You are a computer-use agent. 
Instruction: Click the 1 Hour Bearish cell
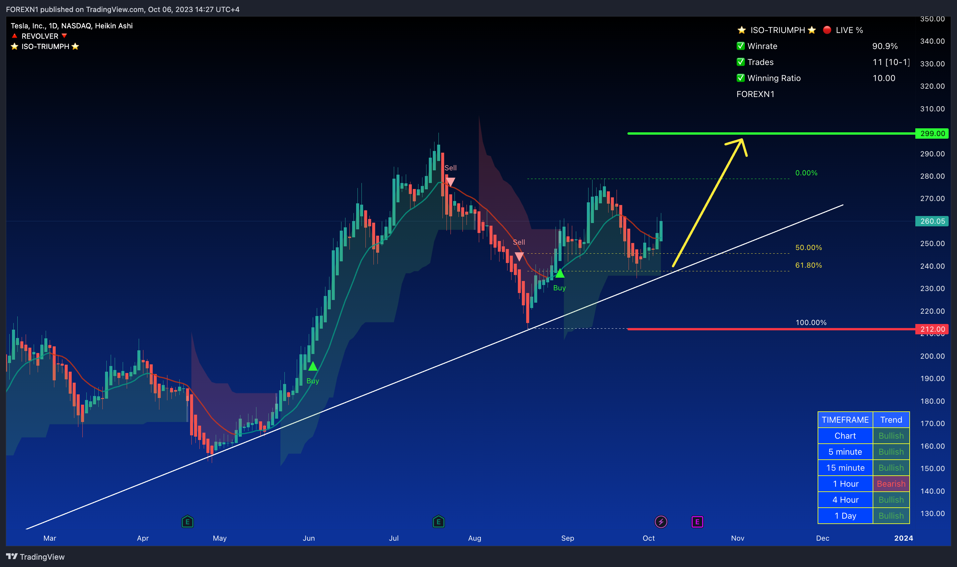891,484
